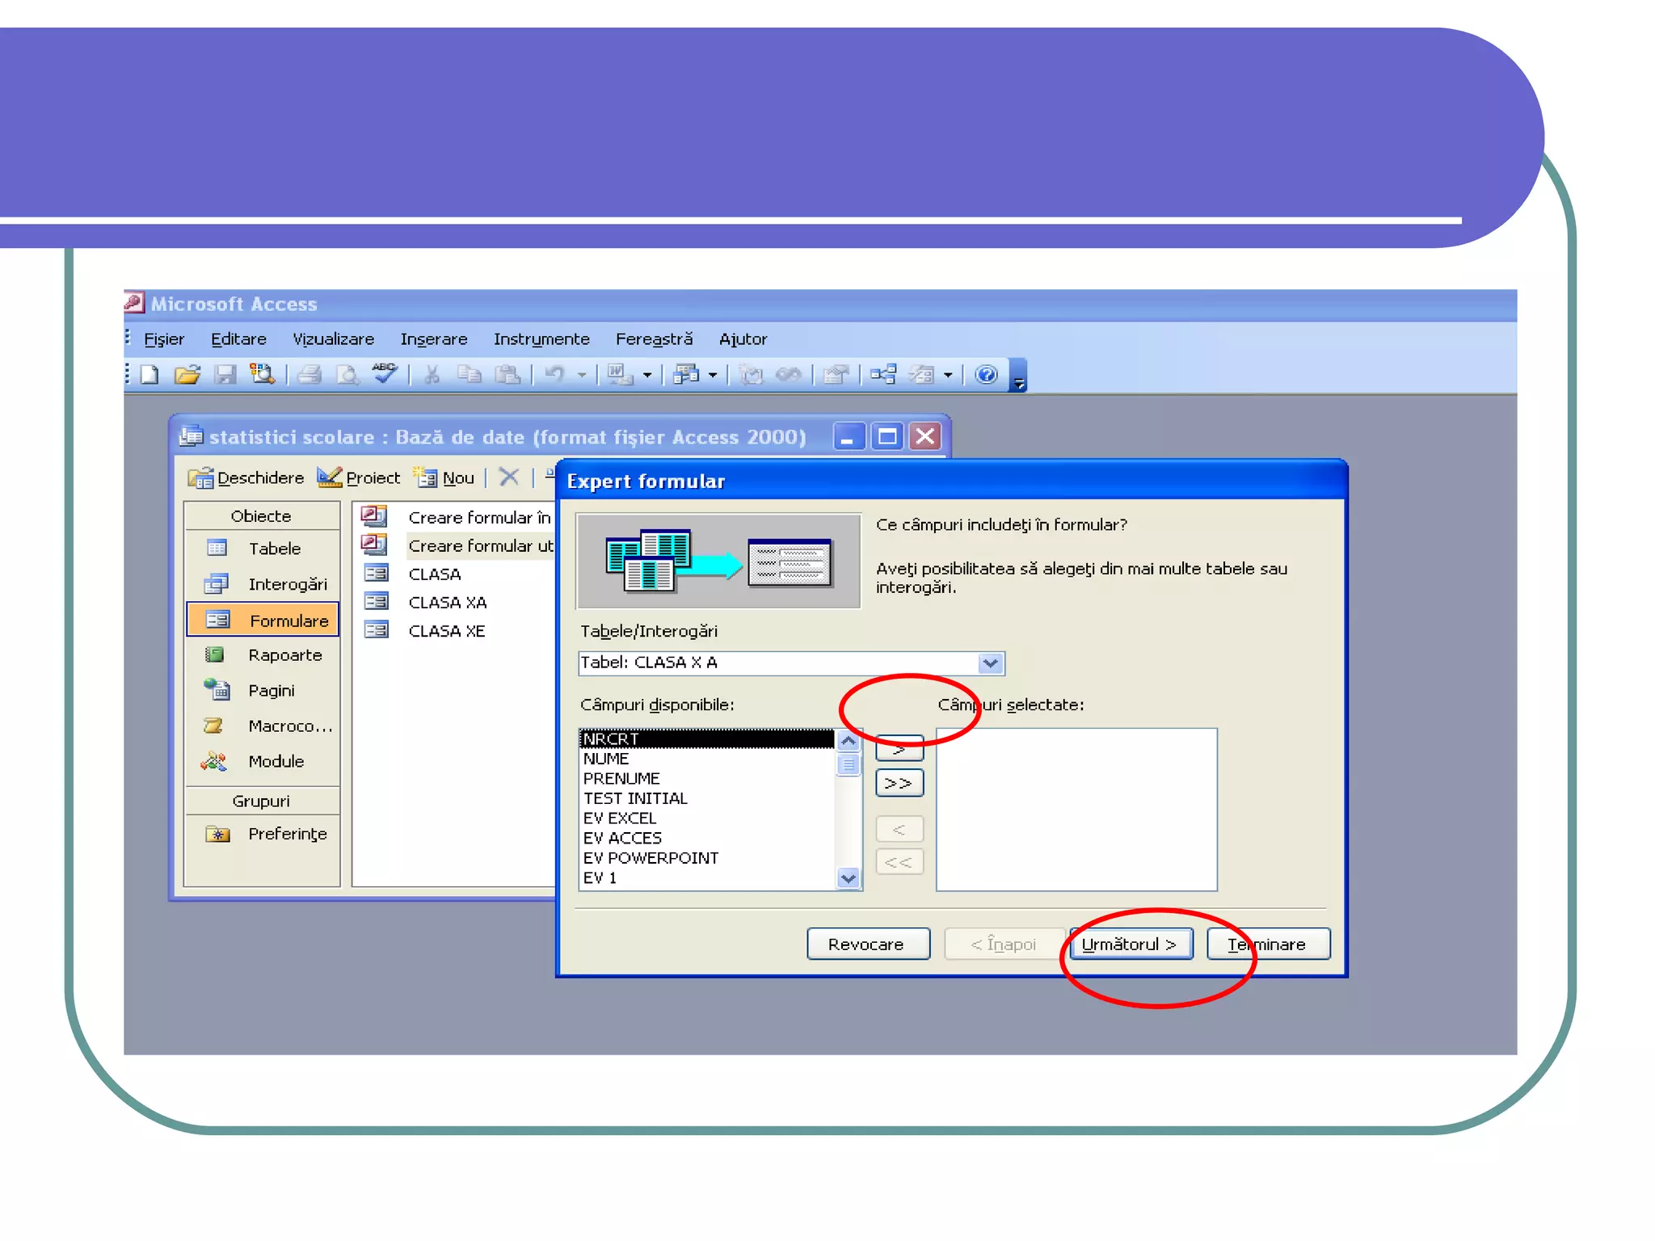Open the Tabele/Interogări combo box dropdown
This screenshot has width=1655, height=1241.
point(990,663)
